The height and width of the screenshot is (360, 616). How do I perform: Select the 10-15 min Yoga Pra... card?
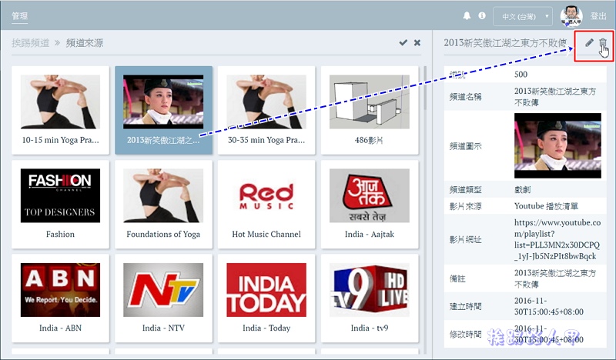[61, 110]
